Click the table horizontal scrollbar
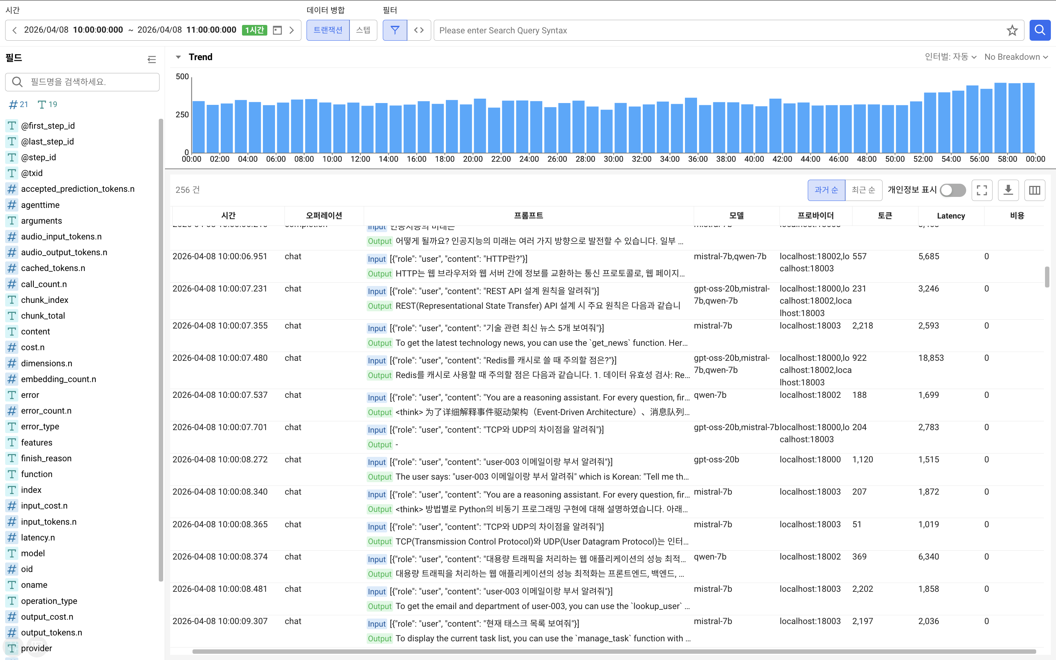The height and width of the screenshot is (660, 1056). pos(614,652)
